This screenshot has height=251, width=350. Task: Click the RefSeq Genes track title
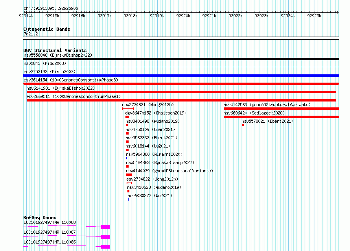(40, 218)
